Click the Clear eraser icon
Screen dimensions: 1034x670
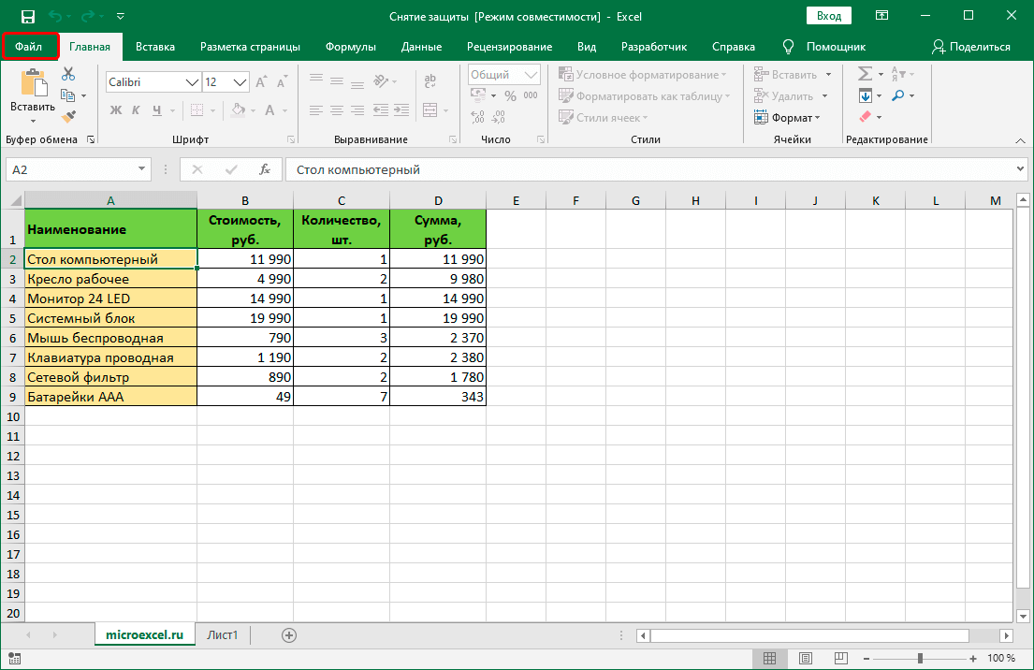click(865, 117)
